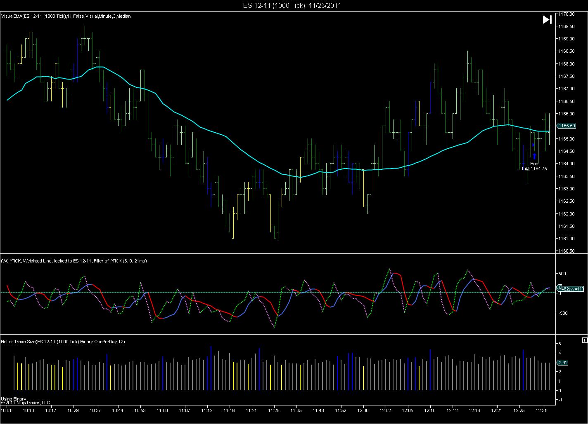Image resolution: width=588 pixels, height=424 pixels.
Task: Click the 10:37 time axis label
Action: pyautogui.click(x=95, y=410)
